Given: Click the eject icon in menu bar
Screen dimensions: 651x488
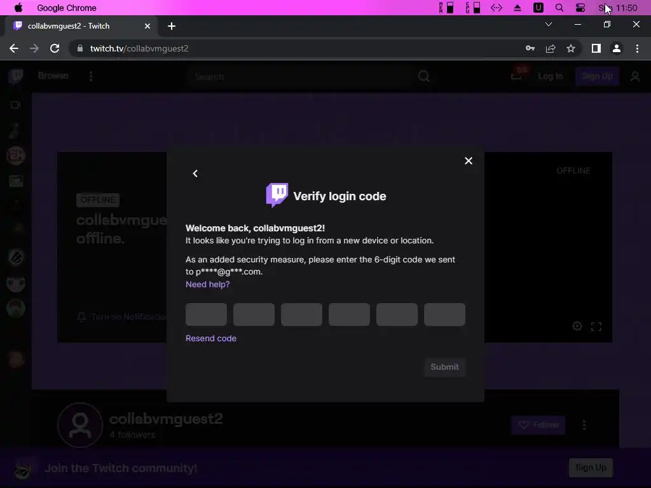Looking at the screenshot, I should pos(517,8).
